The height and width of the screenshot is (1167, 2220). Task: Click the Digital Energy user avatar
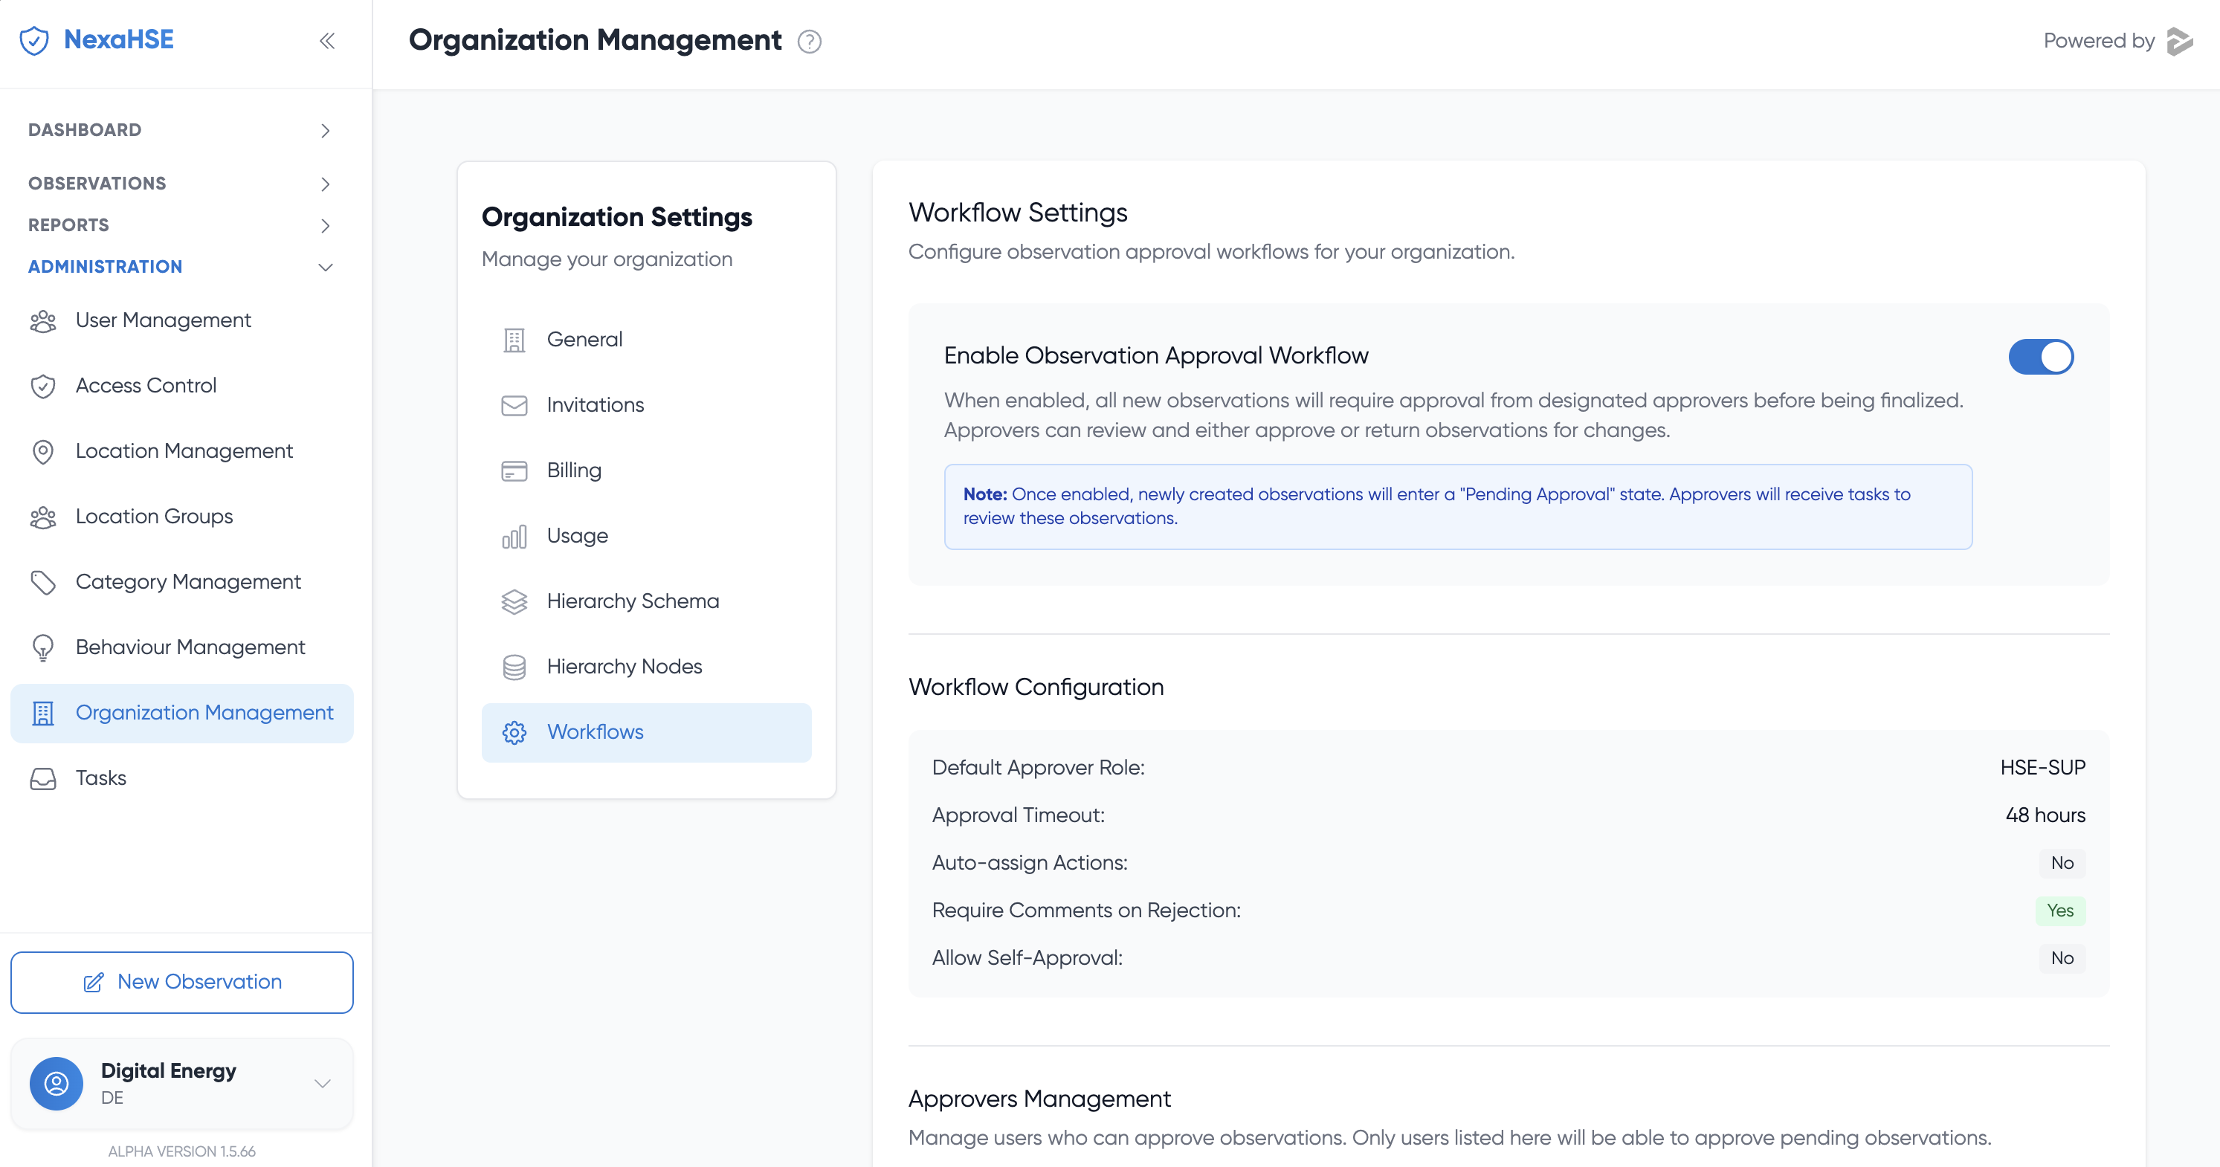coord(56,1084)
